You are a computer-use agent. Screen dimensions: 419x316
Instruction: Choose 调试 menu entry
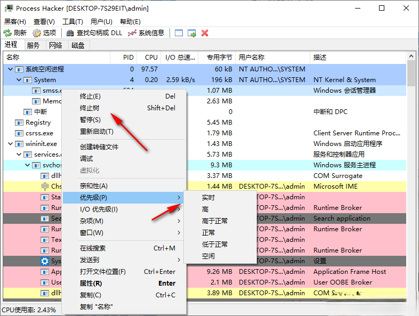[124, 159]
